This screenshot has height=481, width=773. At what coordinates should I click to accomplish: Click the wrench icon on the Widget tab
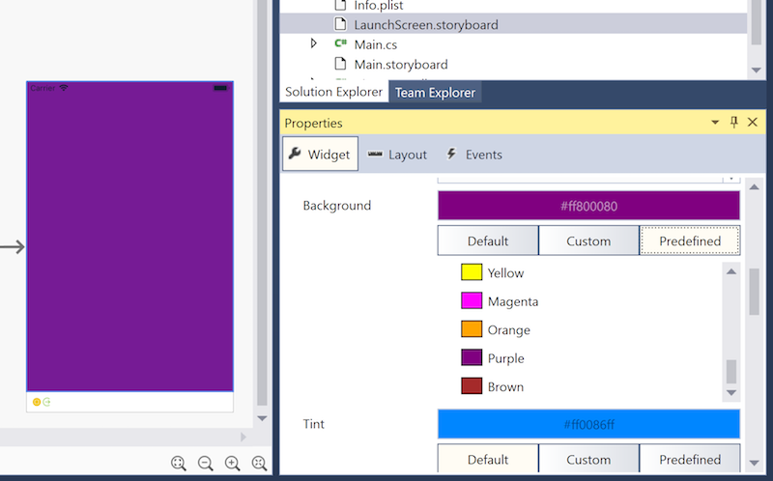pos(295,154)
